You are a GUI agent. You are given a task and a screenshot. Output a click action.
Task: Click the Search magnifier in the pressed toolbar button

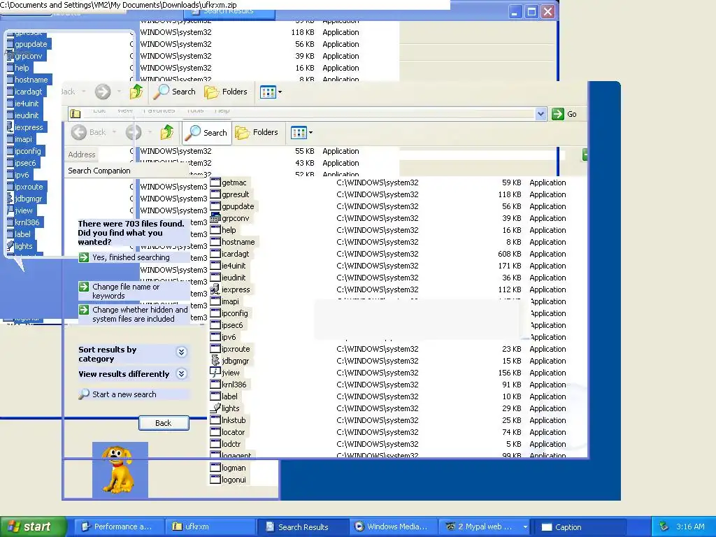point(193,132)
